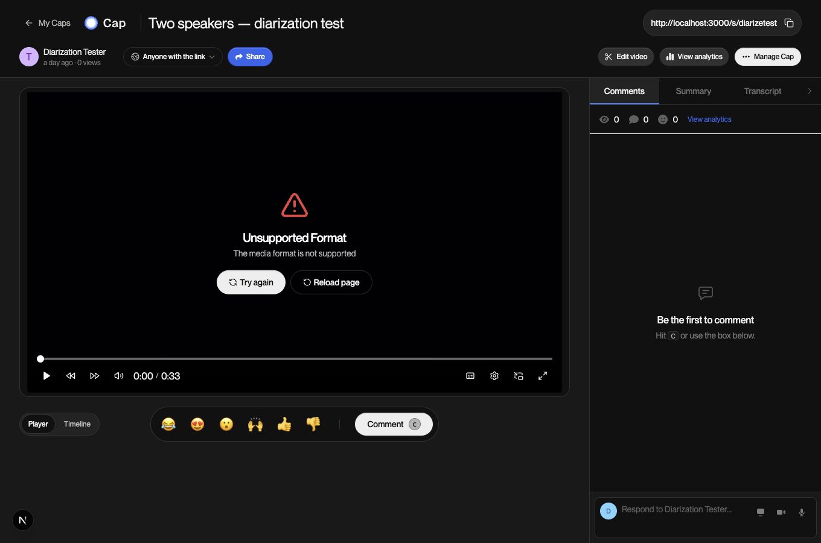Toggle captions with the subtitles icon
821x543 pixels.
click(x=470, y=376)
